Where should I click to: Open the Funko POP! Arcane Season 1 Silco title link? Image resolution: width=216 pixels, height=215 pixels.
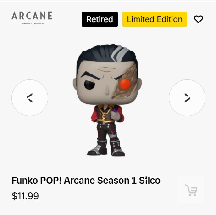[86, 181]
